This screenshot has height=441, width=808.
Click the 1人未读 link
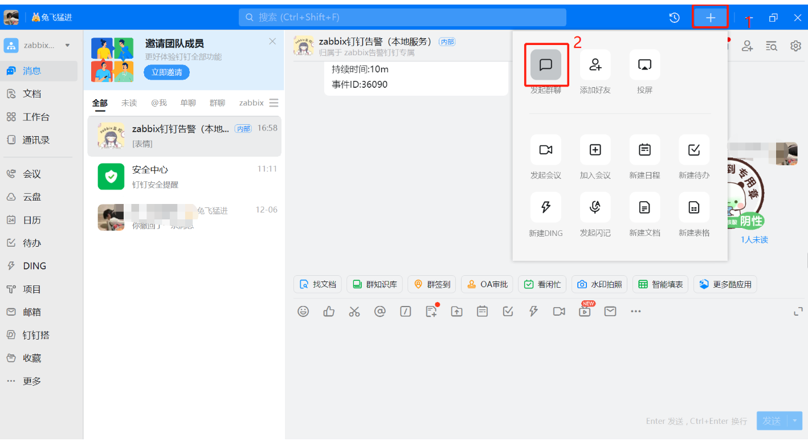tap(754, 240)
